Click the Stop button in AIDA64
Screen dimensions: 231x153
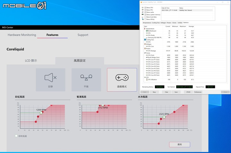tap(154, 92)
